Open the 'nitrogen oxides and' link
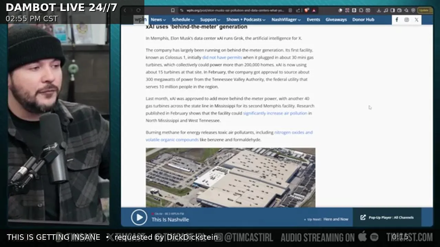 [x=294, y=132]
